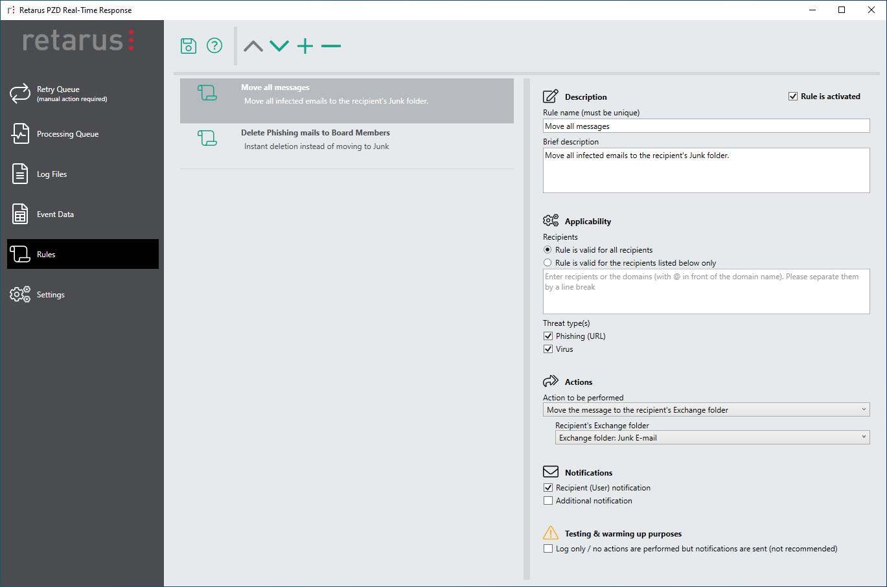Open Retry Queue section

(x=83, y=93)
